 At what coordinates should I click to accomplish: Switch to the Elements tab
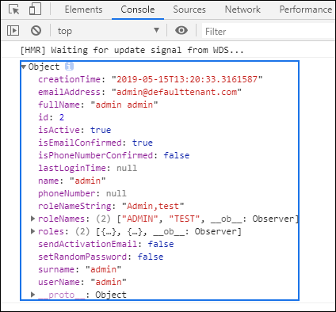point(83,10)
